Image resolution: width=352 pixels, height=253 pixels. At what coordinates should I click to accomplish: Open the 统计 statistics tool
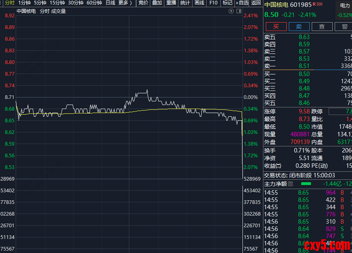tap(185, 3)
